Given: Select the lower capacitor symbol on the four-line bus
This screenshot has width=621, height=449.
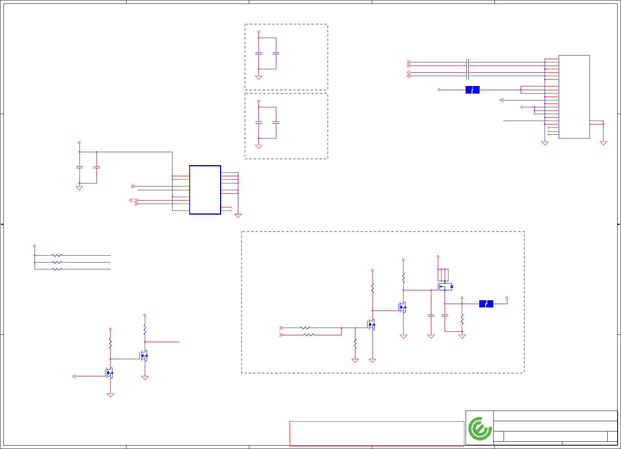Looking at the screenshot, I should (467, 74).
